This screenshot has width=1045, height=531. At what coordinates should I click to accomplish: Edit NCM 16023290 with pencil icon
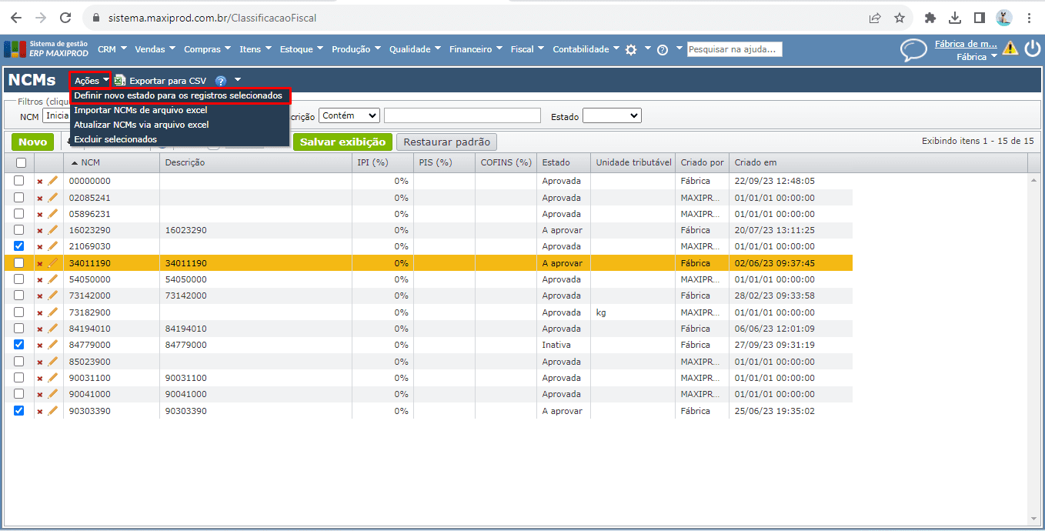(53, 230)
